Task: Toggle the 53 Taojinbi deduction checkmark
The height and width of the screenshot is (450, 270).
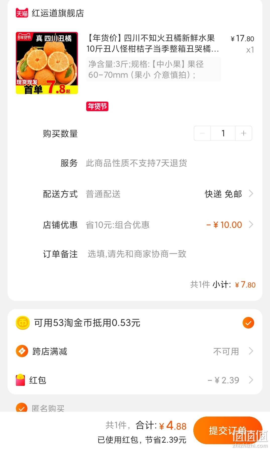Action: (x=248, y=323)
